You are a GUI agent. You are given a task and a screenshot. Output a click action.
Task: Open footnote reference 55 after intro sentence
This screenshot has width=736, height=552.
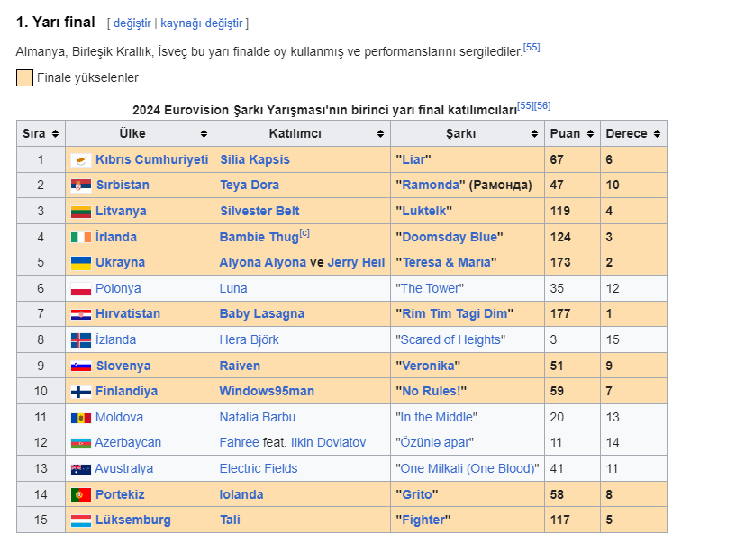pyautogui.click(x=532, y=48)
